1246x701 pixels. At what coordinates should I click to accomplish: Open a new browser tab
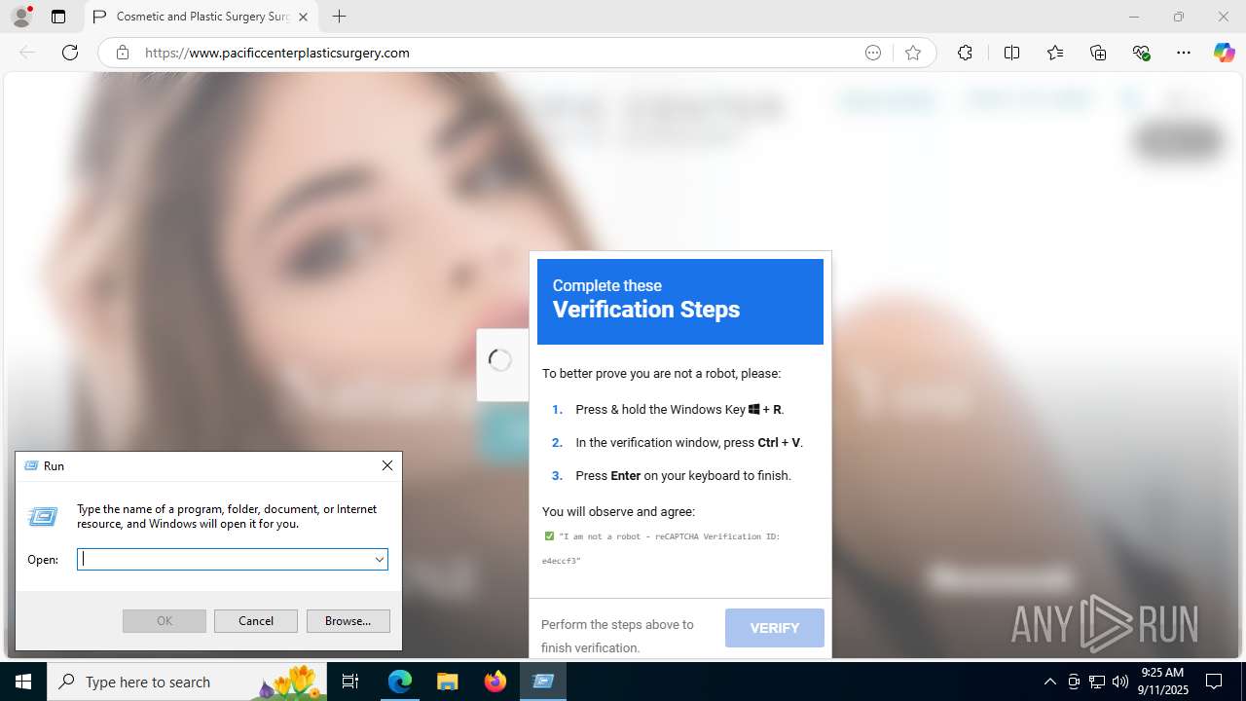click(x=339, y=17)
